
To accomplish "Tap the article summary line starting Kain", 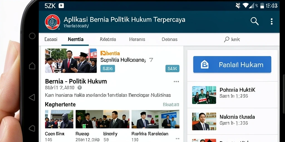I will [x=108, y=95].
